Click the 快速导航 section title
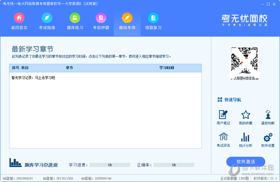This screenshot has width=280, height=182. [233, 100]
